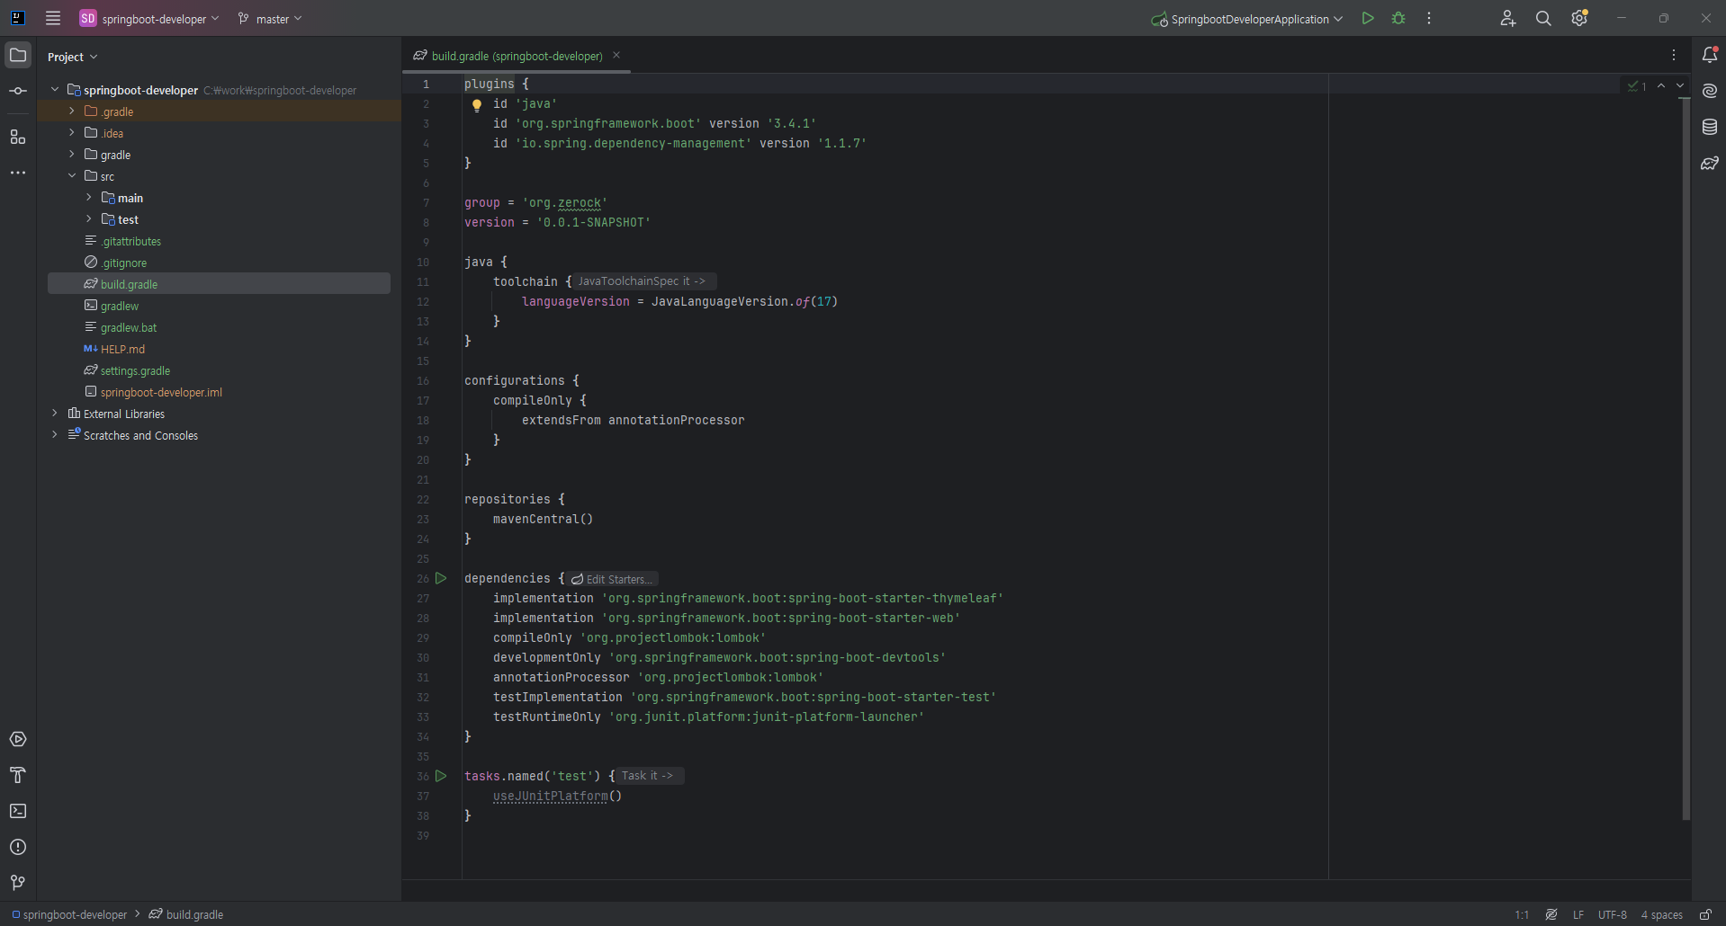The image size is (1726, 926).
Task: Open the Project tool window icon
Action: [18, 55]
